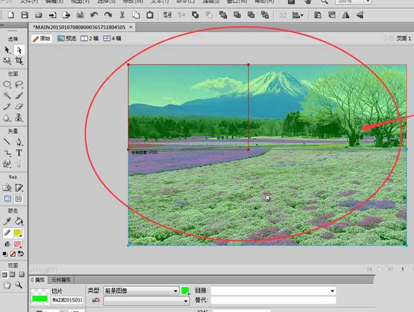Toggle hide slices and hotspots button
The width and height of the screenshot is (414, 312).
[7, 198]
